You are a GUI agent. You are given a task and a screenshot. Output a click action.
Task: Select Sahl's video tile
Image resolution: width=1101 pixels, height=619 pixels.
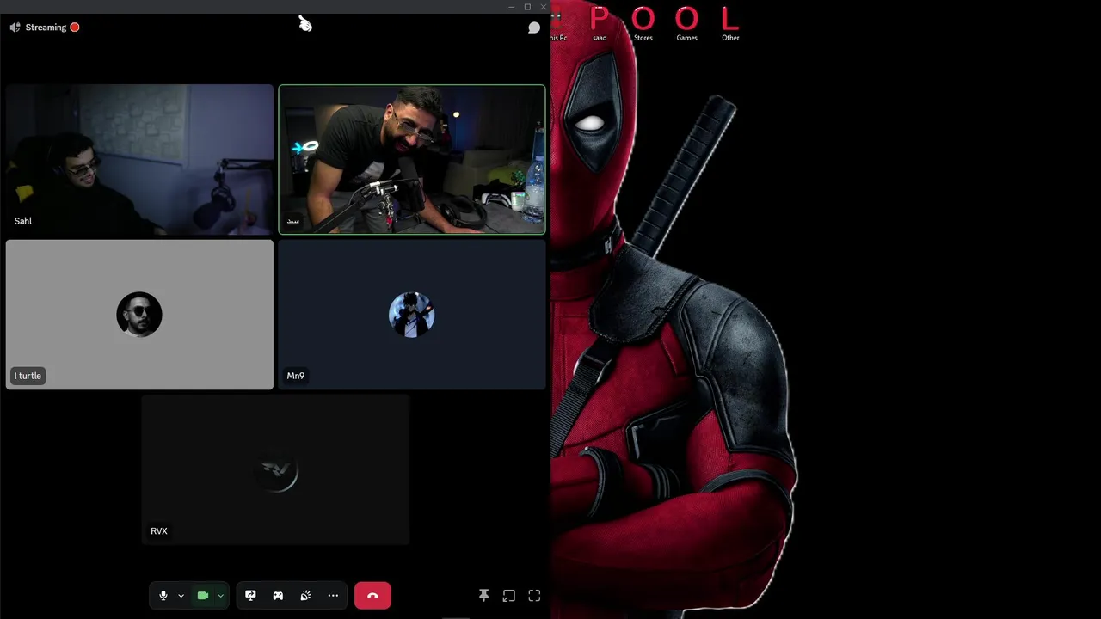(x=139, y=159)
